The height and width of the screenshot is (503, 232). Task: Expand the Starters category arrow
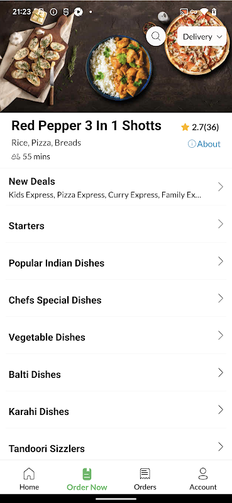[x=221, y=224]
